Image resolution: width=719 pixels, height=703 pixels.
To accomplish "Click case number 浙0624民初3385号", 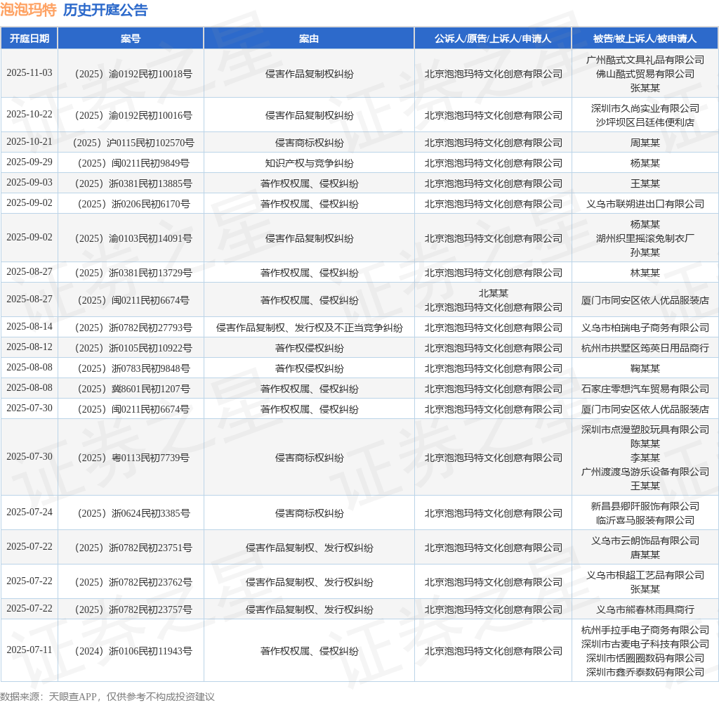I will [133, 513].
